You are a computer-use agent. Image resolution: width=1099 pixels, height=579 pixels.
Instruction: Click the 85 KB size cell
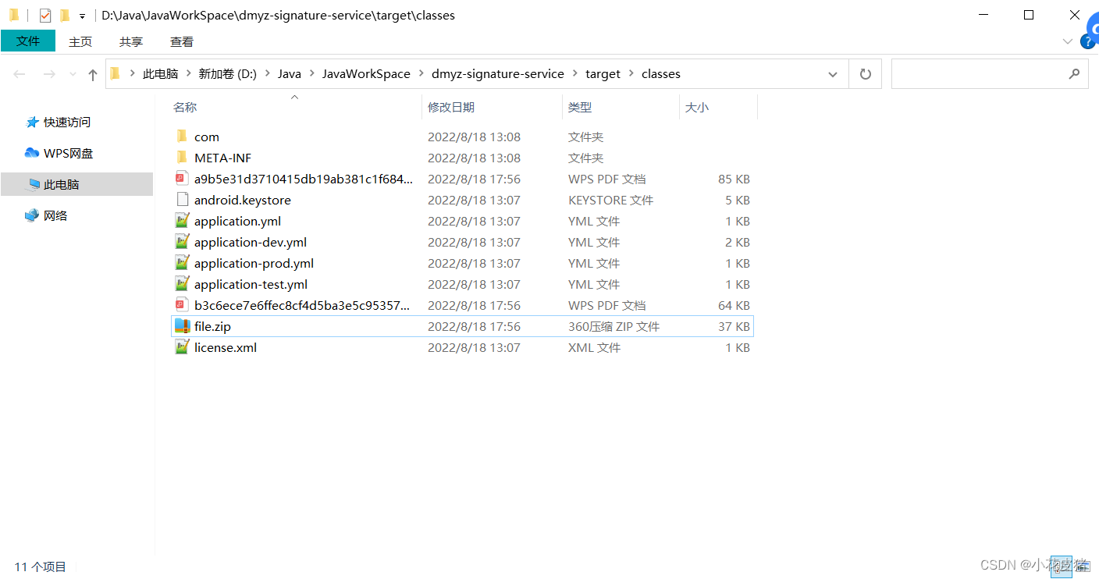pyautogui.click(x=734, y=179)
